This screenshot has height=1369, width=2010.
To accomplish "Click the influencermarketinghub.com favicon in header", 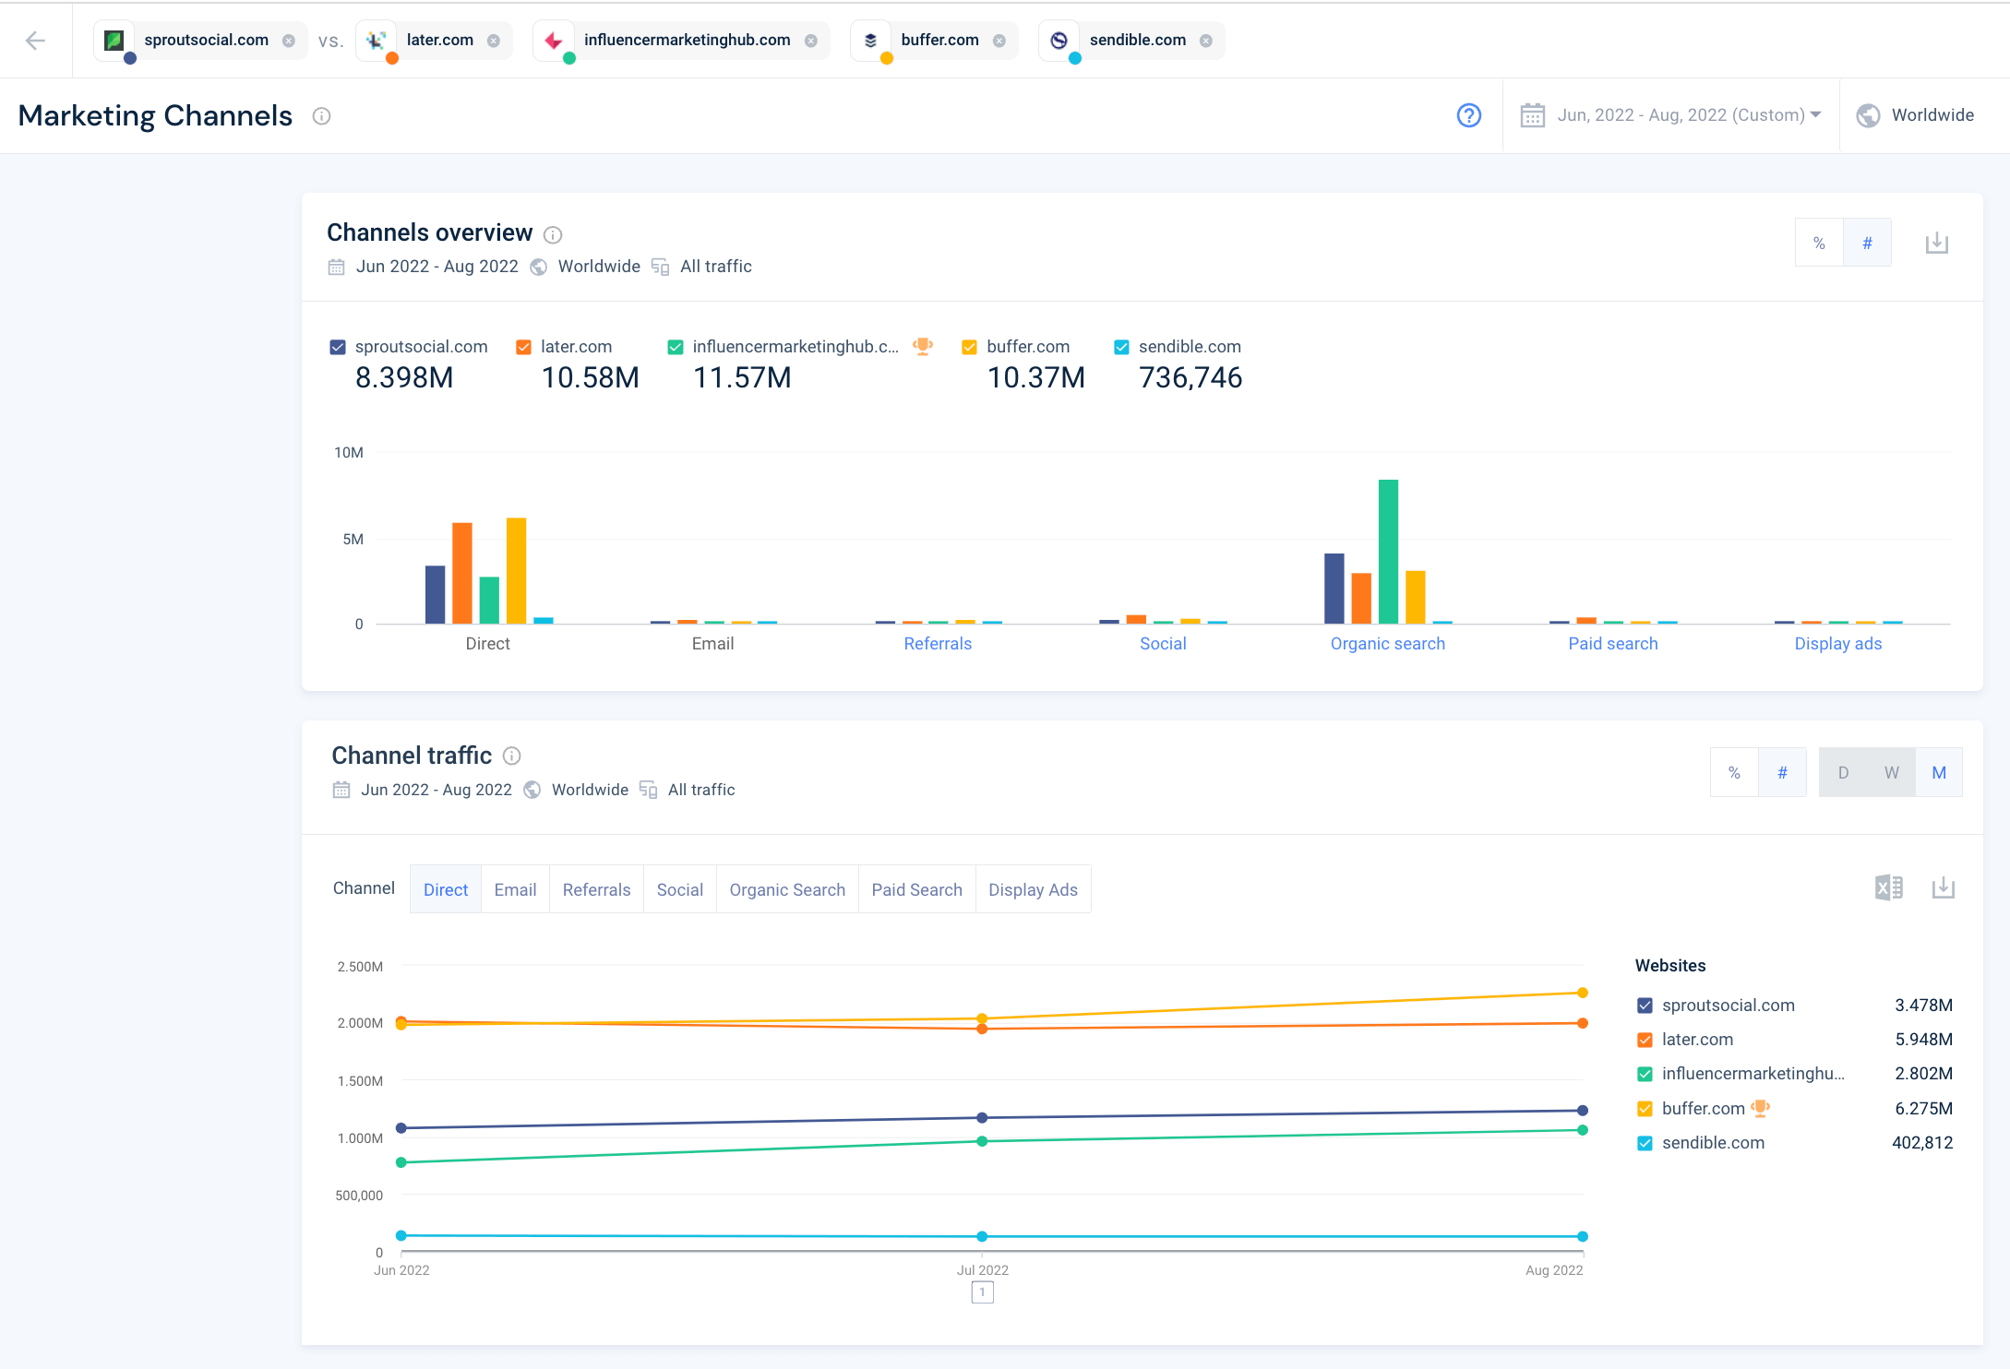I will click(x=554, y=41).
